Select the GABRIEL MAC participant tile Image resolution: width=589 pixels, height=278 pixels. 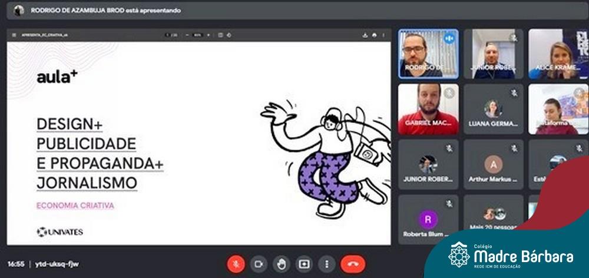click(428, 109)
